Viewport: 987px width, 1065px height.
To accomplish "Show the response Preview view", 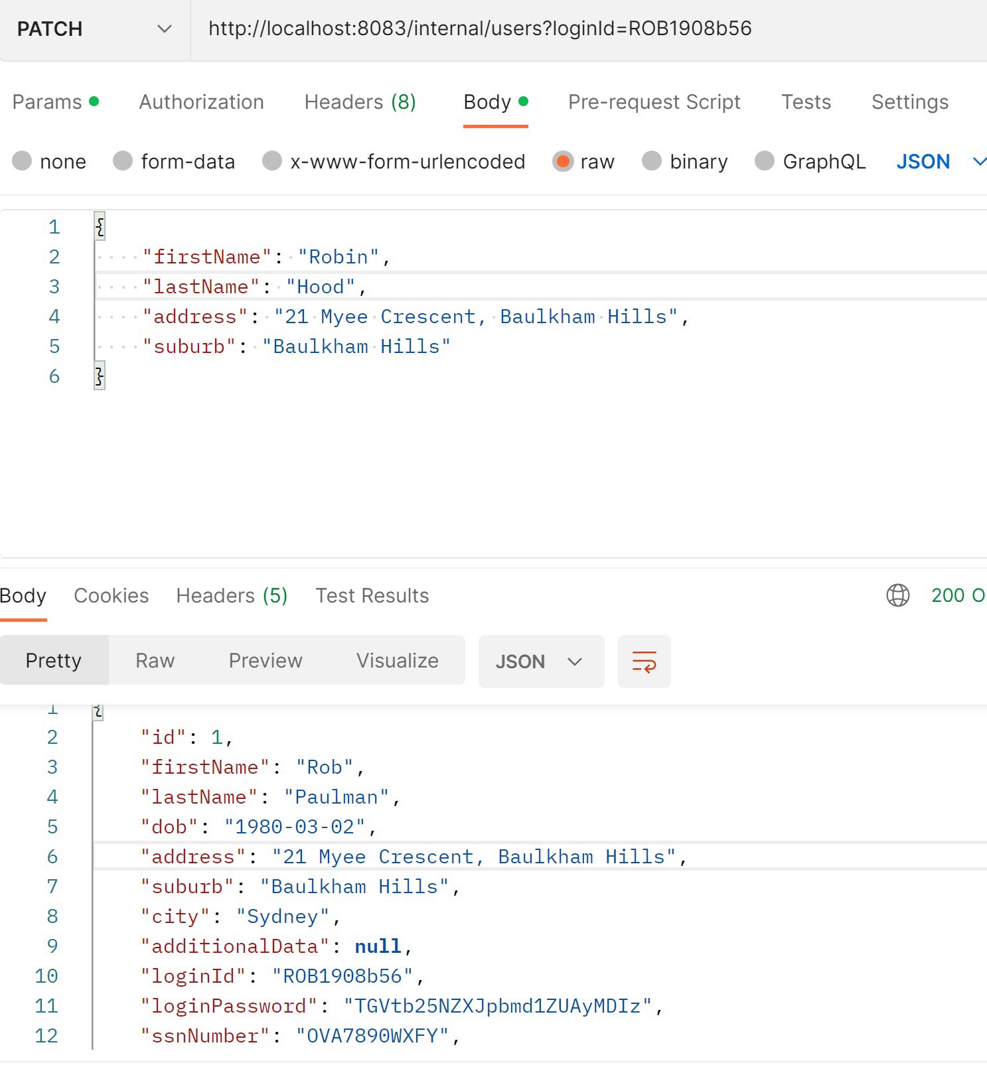I will click(266, 660).
